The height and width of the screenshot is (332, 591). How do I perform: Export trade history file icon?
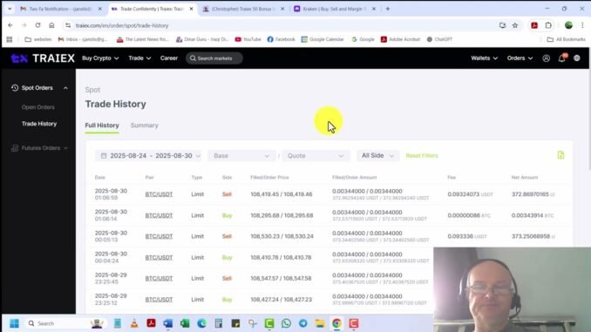click(x=560, y=155)
